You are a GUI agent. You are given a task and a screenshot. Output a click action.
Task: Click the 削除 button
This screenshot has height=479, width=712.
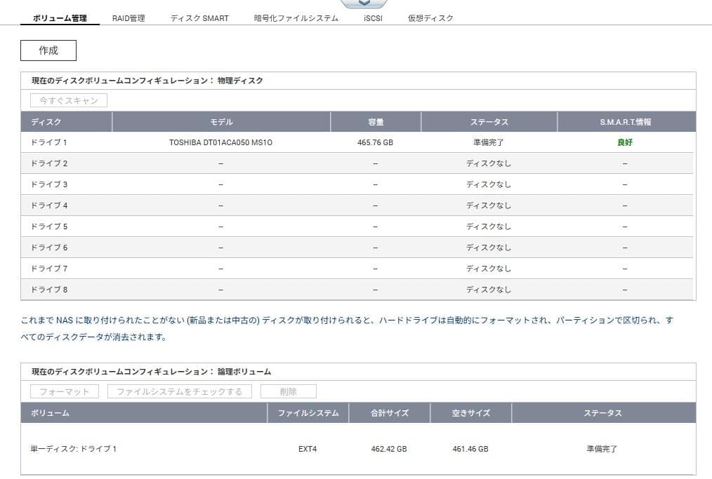(288, 391)
